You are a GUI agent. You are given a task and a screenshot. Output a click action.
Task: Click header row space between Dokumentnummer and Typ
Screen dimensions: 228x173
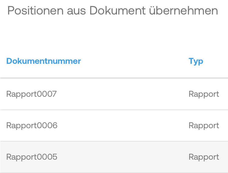click(x=134, y=61)
